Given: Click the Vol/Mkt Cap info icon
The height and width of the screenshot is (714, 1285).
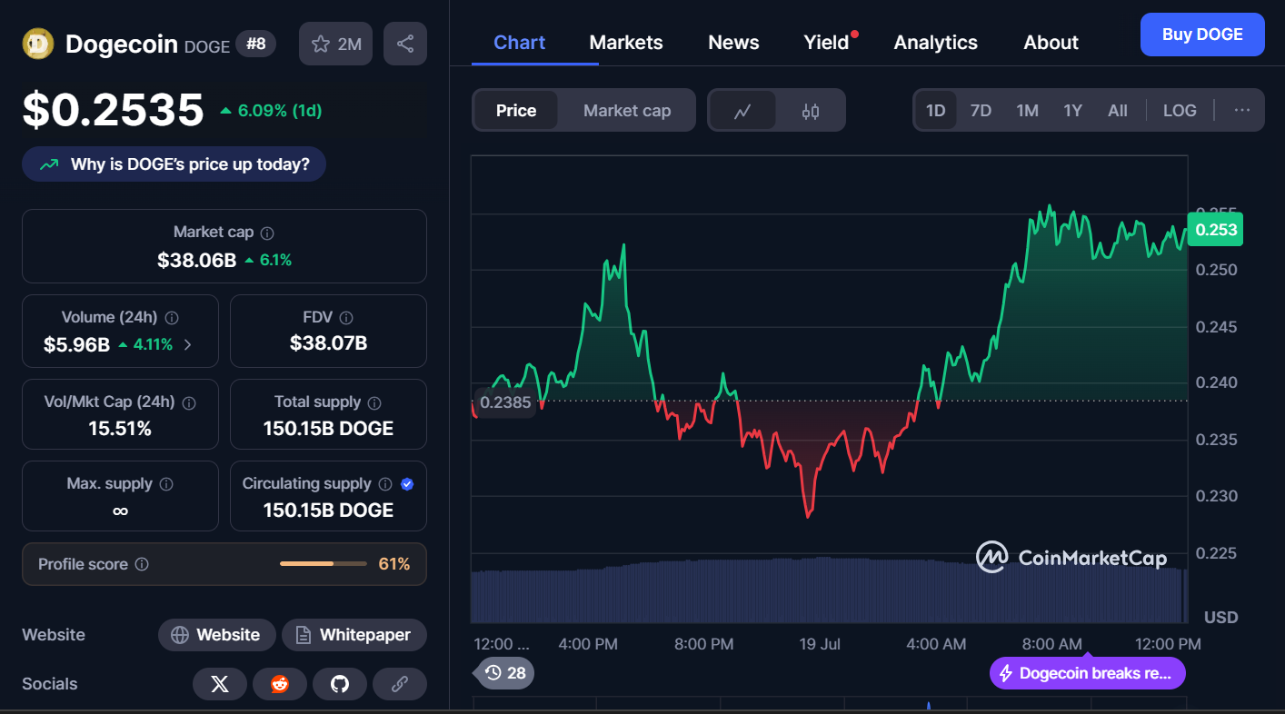Looking at the screenshot, I should click(x=189, y=402).
